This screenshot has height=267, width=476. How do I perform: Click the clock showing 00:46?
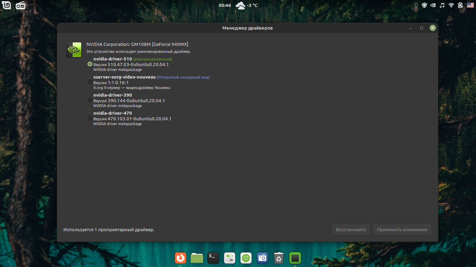click(225, 6)
